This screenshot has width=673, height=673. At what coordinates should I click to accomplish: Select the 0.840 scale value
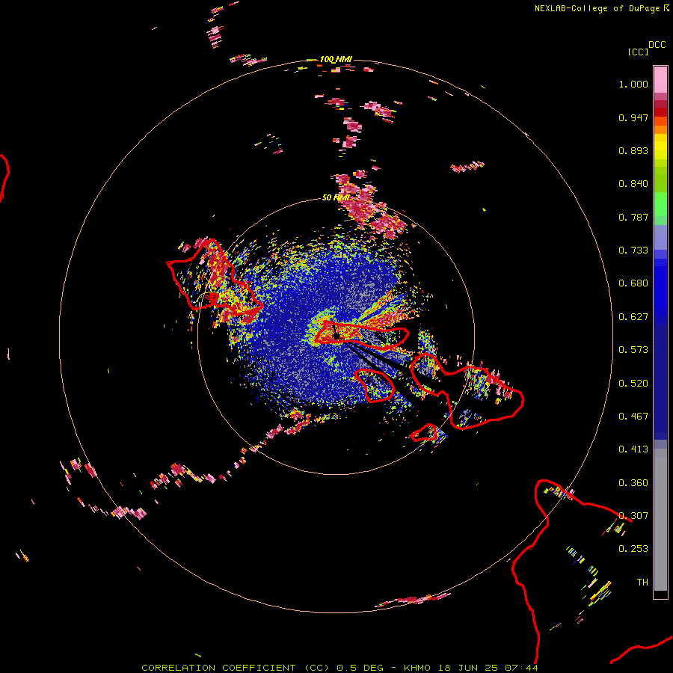633,184
